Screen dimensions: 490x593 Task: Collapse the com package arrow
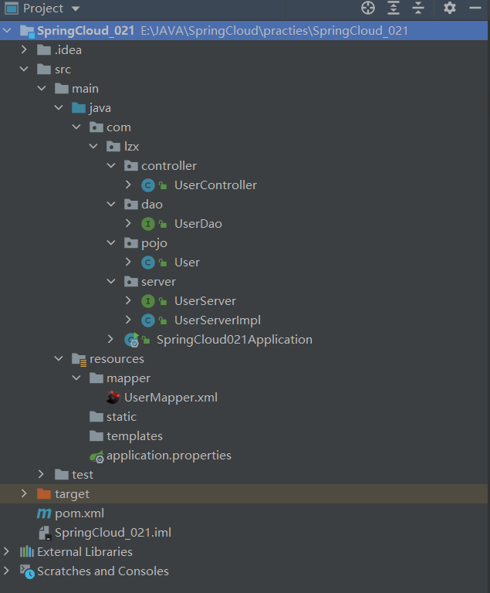click(76, 127)
